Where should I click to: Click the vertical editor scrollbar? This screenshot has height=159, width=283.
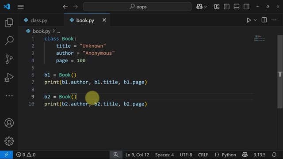[280, 72]
